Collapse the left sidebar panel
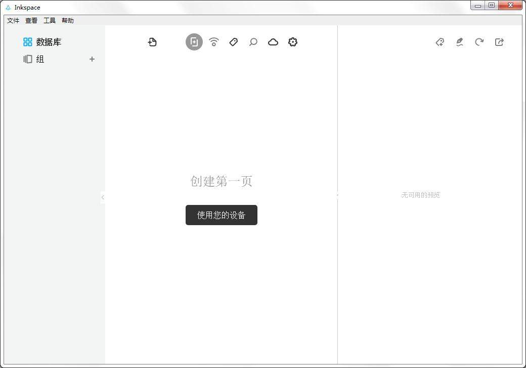 click(x=103, y=197)
